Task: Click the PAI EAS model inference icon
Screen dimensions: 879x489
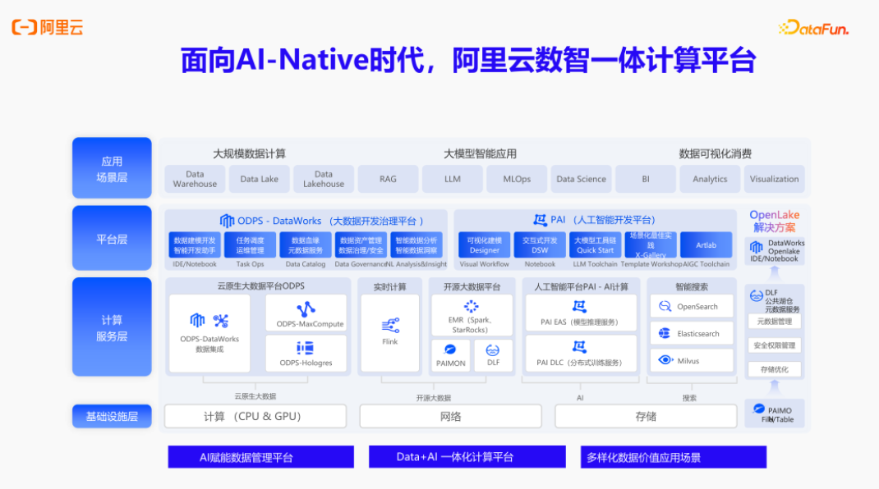Action: (579, 306)
